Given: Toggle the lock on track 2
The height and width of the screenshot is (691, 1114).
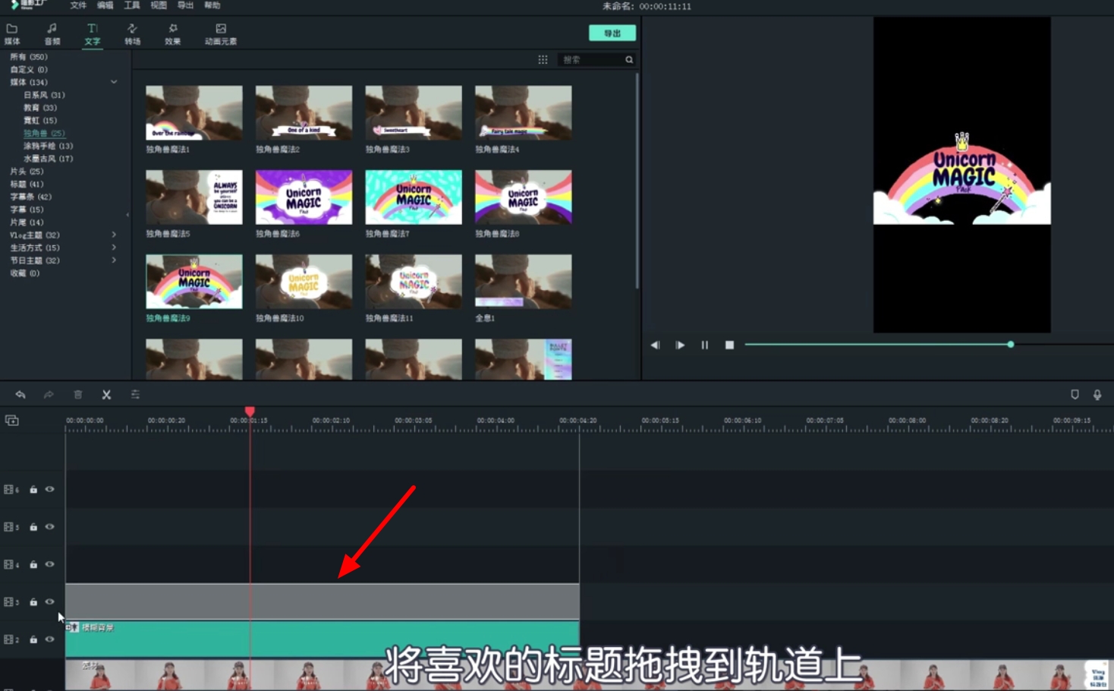Looking at the screenshot, I should pos(33,640).
